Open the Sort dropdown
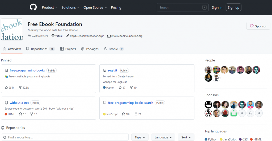Screen dimensions: 272x141 pyautogui.click(x=186, y=137)
